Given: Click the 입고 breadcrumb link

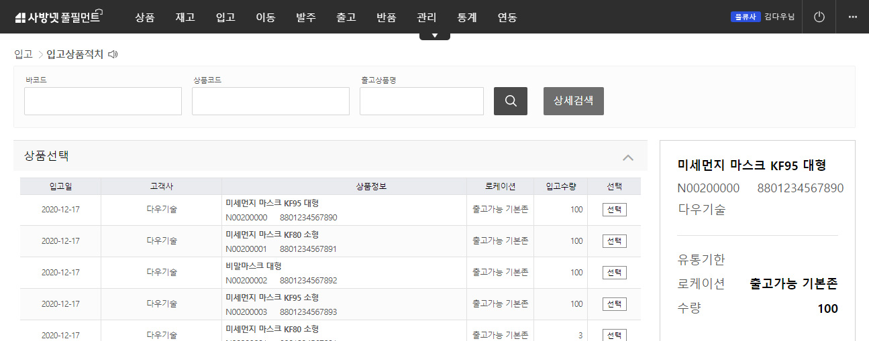Looking at the screenshot, I should click(x=23, y=55).
